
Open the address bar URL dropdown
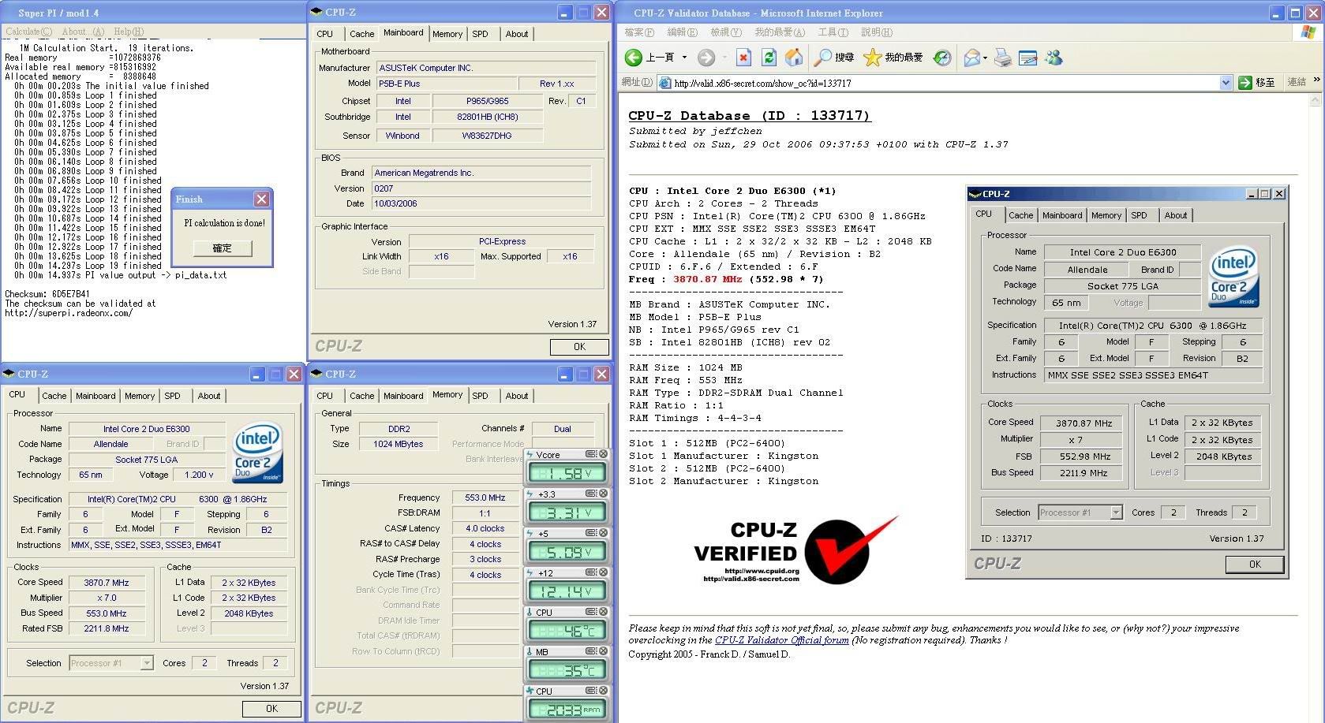pyautogui.click(x=1226, y=83)
